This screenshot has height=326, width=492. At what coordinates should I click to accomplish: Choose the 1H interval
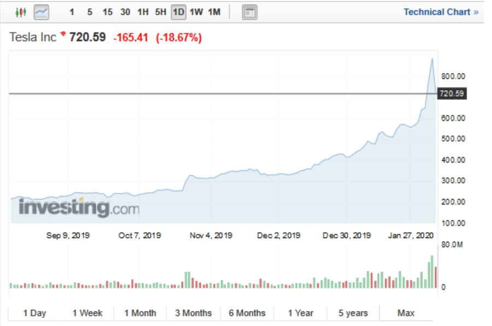coord(143,12)
